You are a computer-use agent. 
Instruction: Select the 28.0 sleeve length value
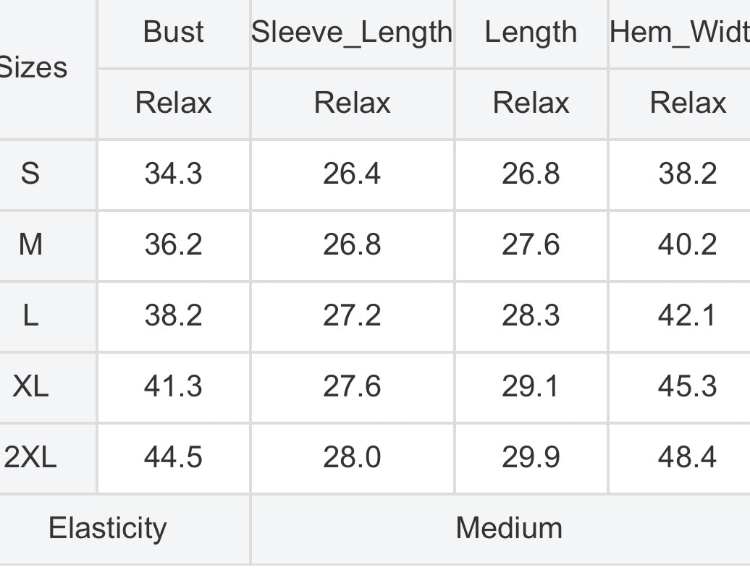tap(352, 457)
